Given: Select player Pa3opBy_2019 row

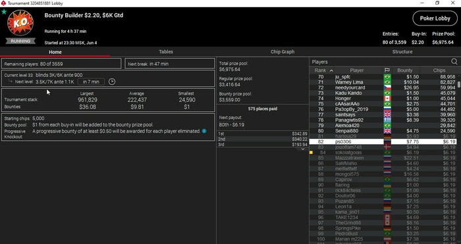Looking at the screenshot, I should pos(383,109).
